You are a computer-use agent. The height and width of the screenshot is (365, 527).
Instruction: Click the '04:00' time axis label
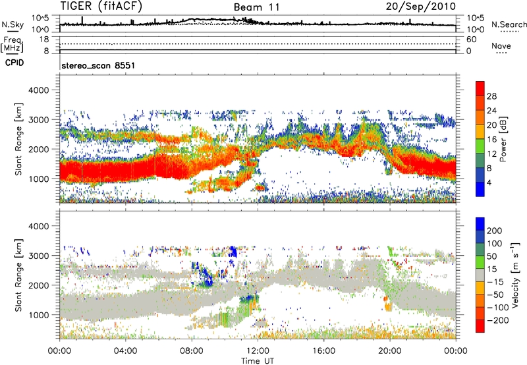(126, 351)
